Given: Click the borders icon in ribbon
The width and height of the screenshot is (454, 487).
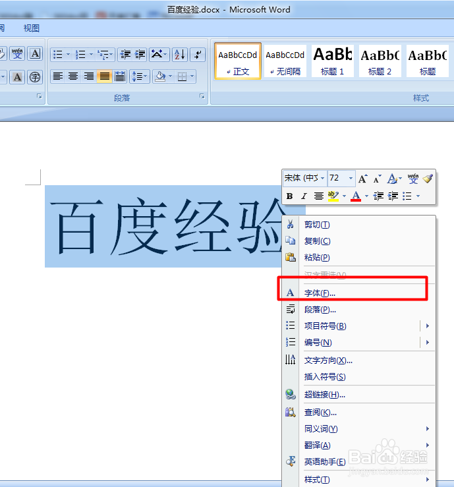Looking at the screenshot, I should 182,76.
